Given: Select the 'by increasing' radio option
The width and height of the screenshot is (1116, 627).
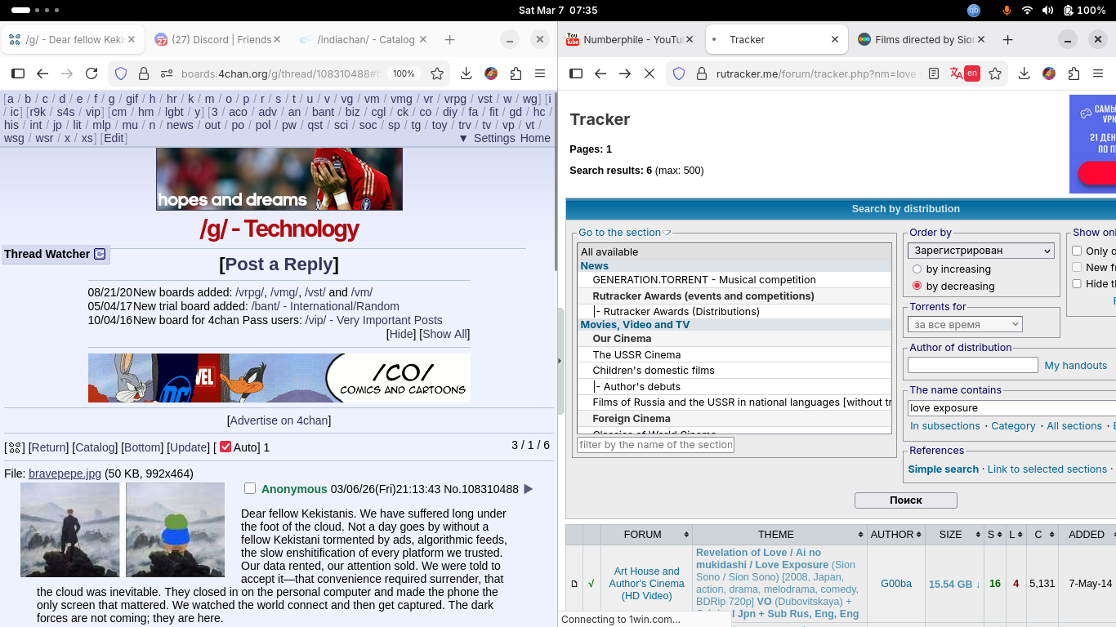Looking at the screenshot, I should [917, 269].
